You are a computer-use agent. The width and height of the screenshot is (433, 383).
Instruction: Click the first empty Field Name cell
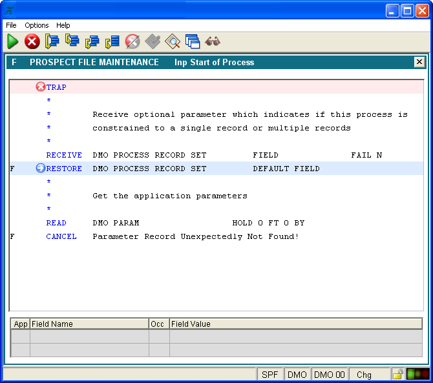[89, 336]
